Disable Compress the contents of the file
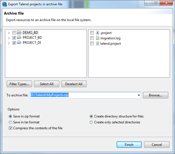Viewport: 175px width, 154px height. 11,128
